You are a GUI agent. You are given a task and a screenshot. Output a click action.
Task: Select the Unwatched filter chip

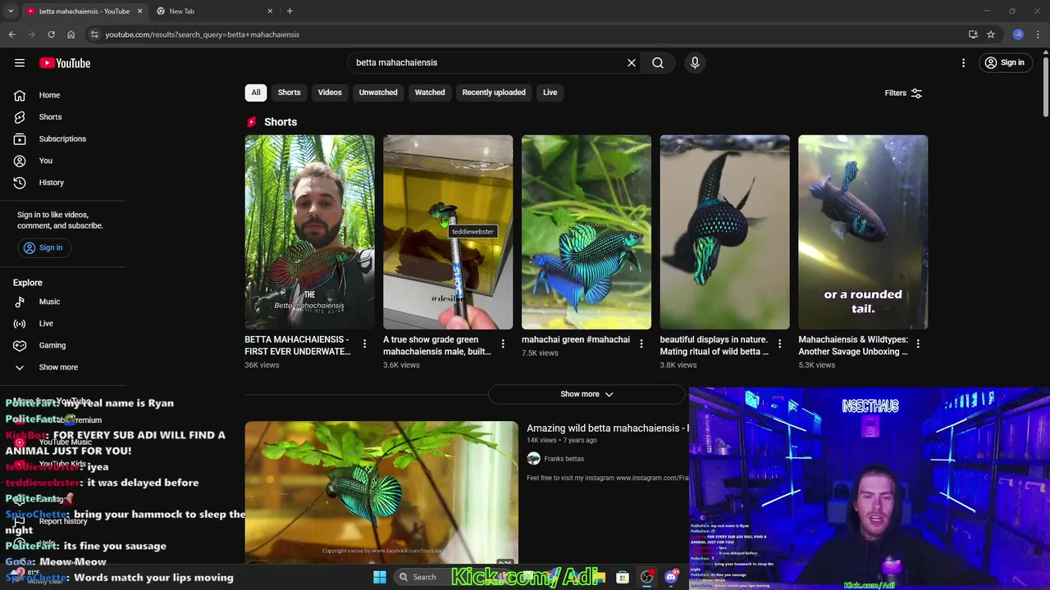[378, 93]
